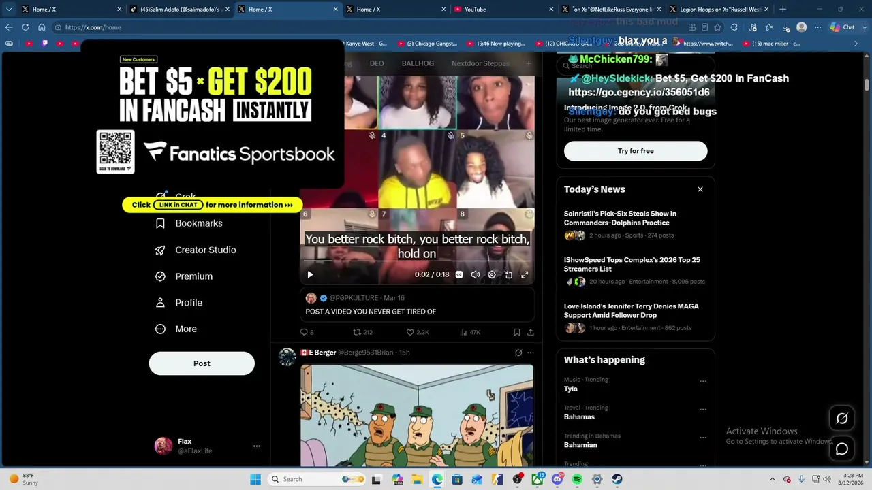This screenshot has width=872, height=490.
Task: Open Grok action on E Berger post
Action: point(518,353)
